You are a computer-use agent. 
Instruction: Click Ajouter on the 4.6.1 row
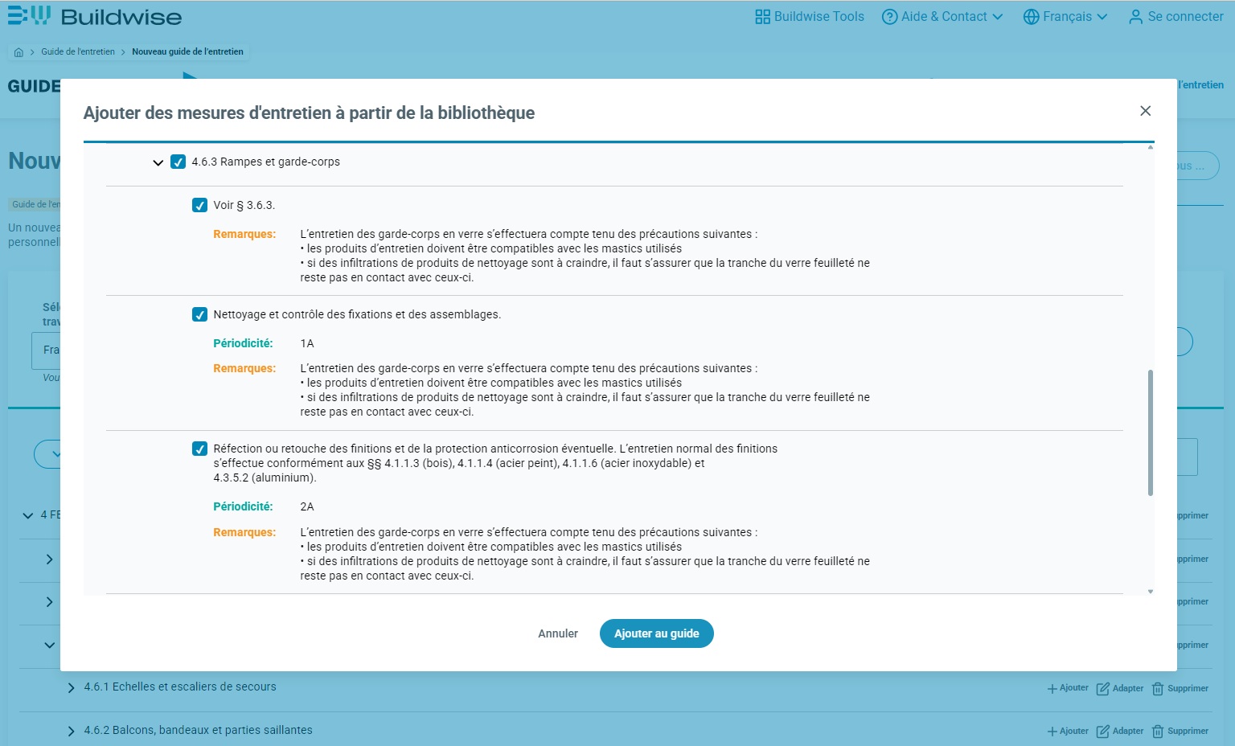1068,688
